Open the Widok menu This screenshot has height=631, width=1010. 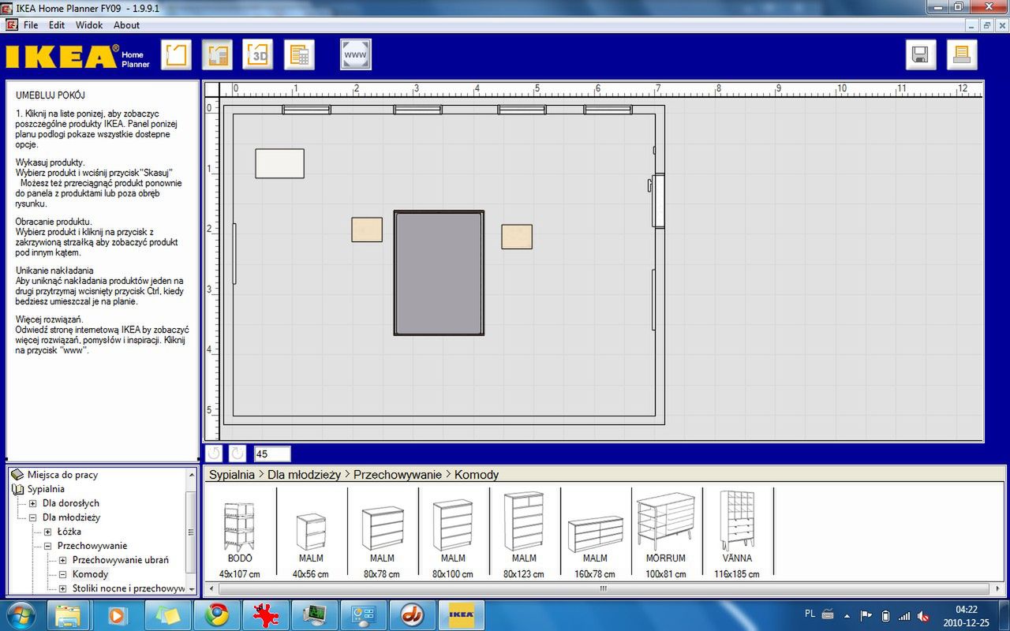(x=89, y=25)
